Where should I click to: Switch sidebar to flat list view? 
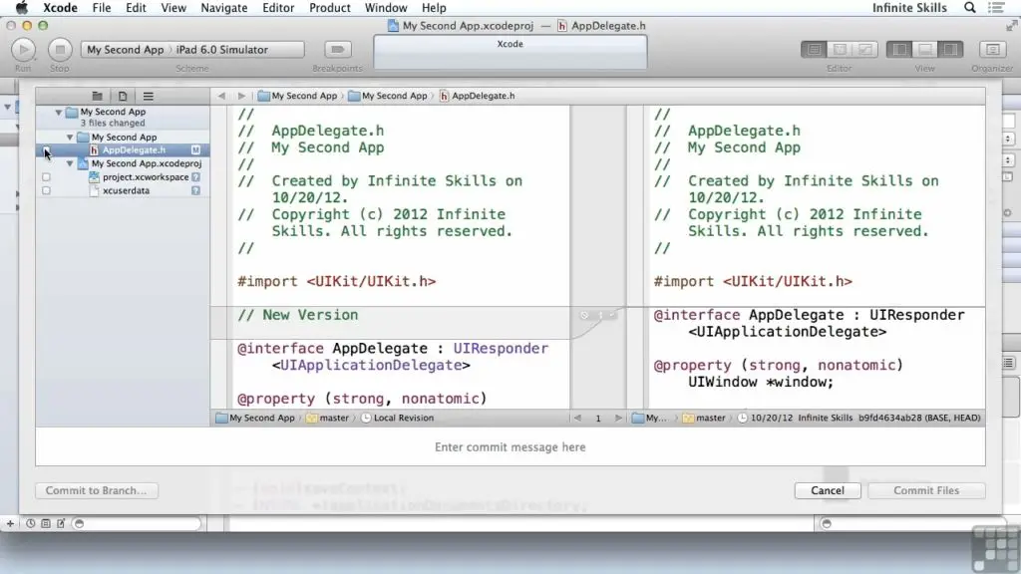pos(148,96)
